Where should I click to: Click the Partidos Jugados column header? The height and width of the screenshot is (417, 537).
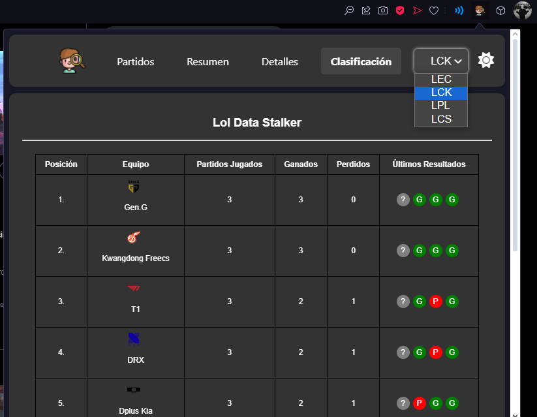(x=230, y=164)
